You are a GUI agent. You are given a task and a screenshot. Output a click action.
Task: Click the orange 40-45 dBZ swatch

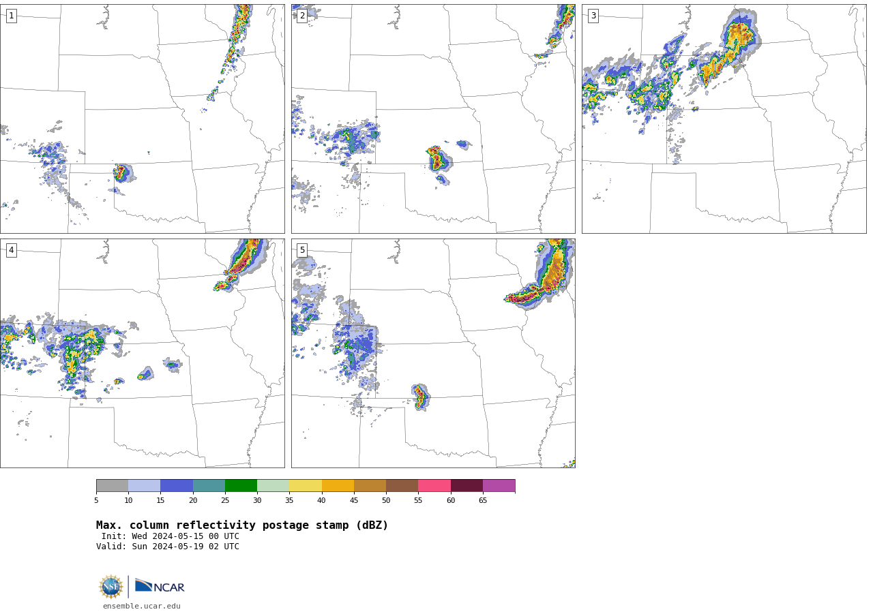pos(338,485)
